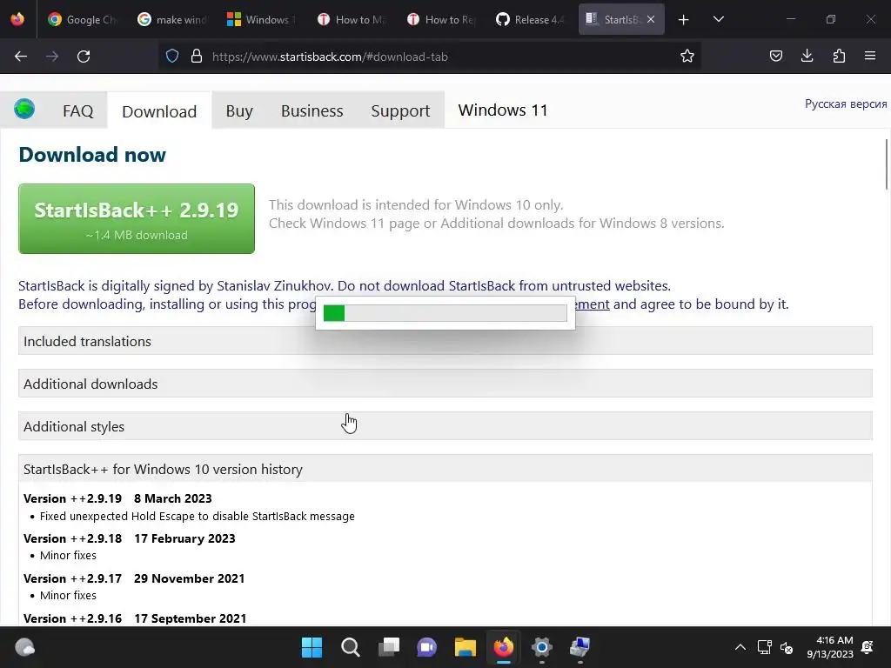Open the Firefox hamburger application menu

pyautogui.click(x=870, y=56)
